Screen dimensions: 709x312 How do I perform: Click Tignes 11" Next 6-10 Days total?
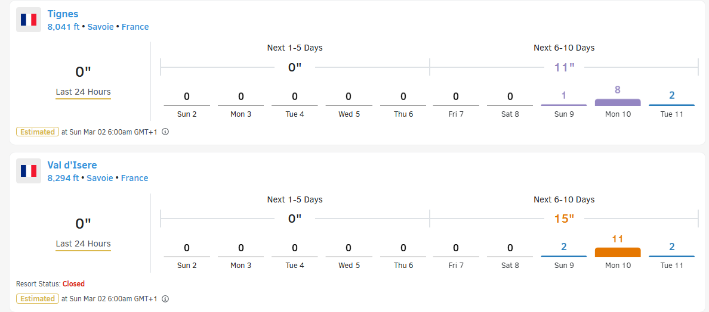pyautogui.click(x=565, y=68)
